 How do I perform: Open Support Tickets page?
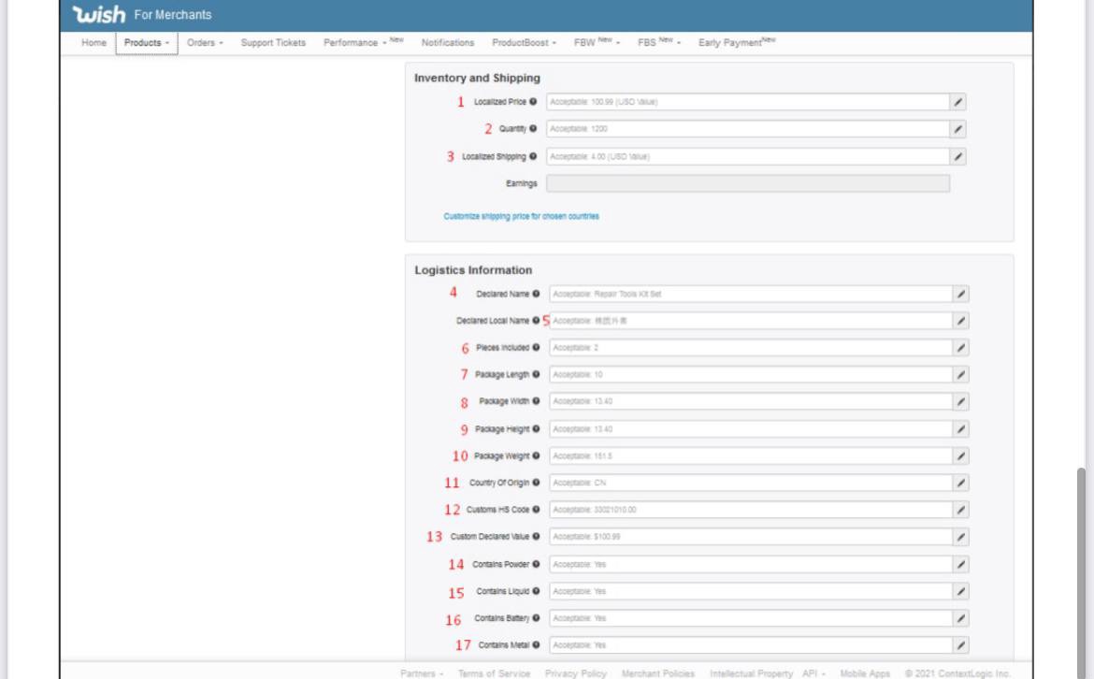(x=273, y=43)
